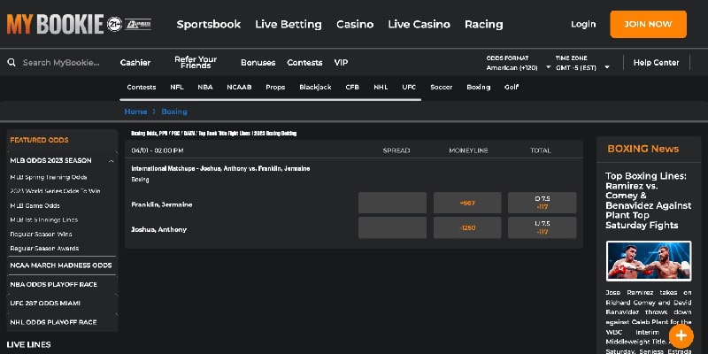
Task: Expand NBA Odds Playoff Race
Action: click(x=61, y=284)
